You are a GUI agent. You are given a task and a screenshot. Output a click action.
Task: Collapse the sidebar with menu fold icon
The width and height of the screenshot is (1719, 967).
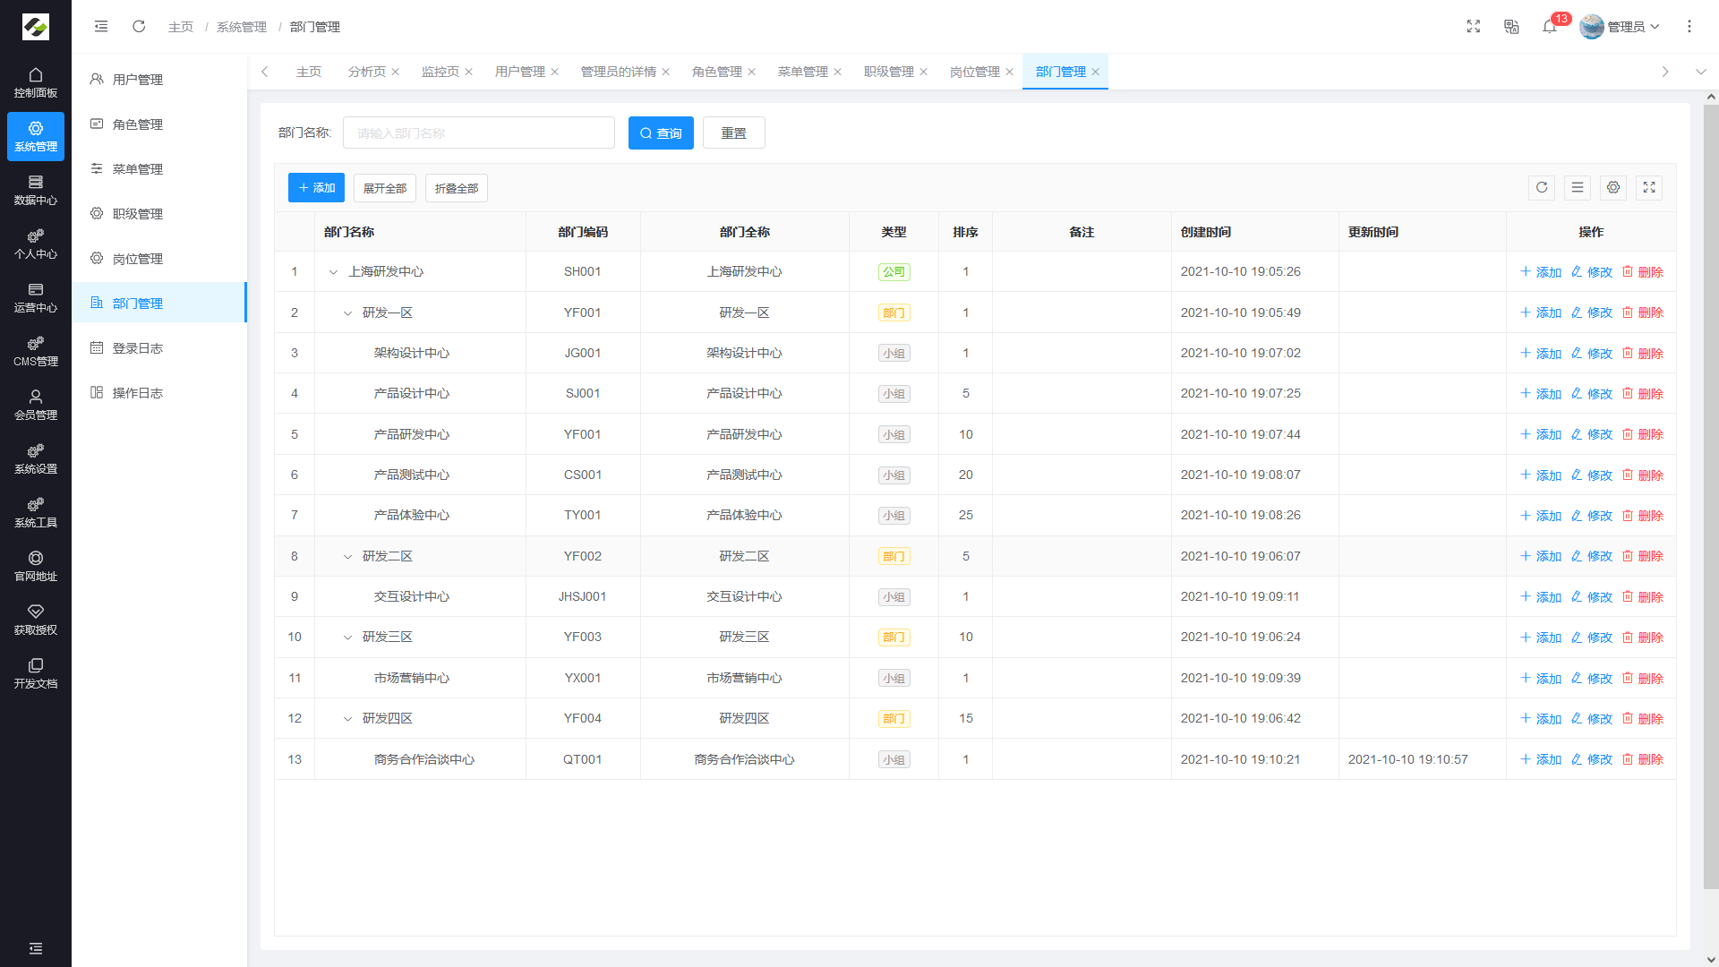click(x=101, y=27)
